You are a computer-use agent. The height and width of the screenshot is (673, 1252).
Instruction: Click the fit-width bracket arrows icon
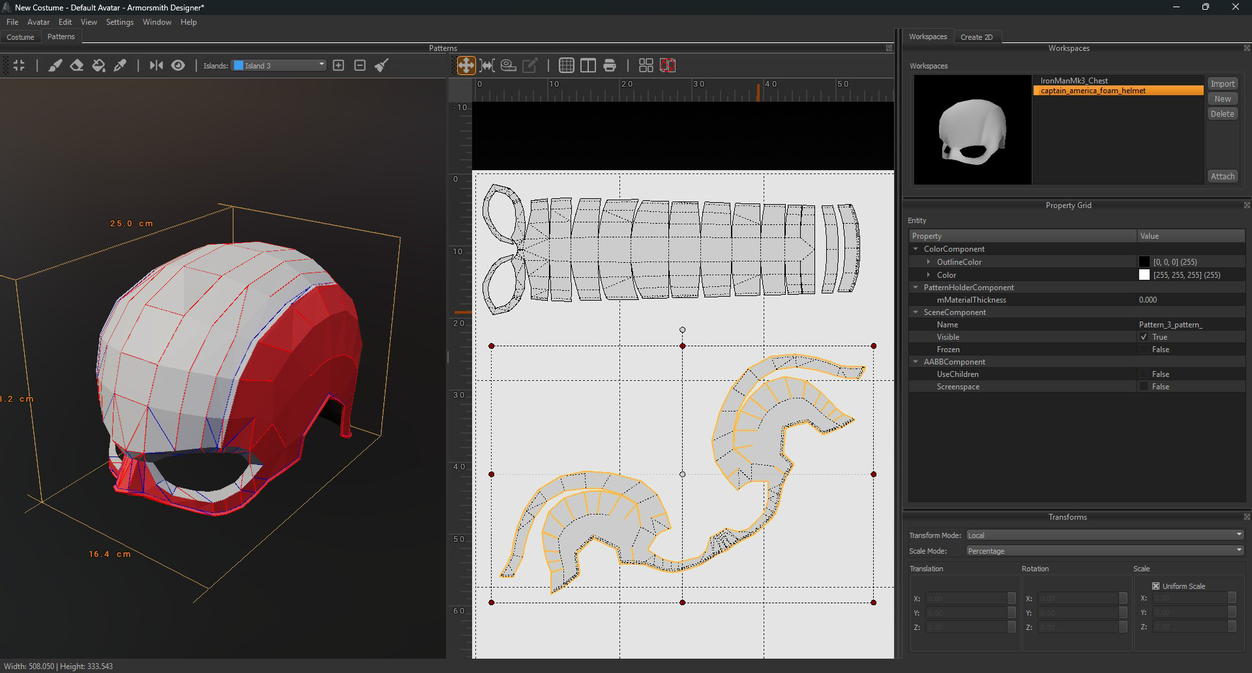(x=487, y=65)
